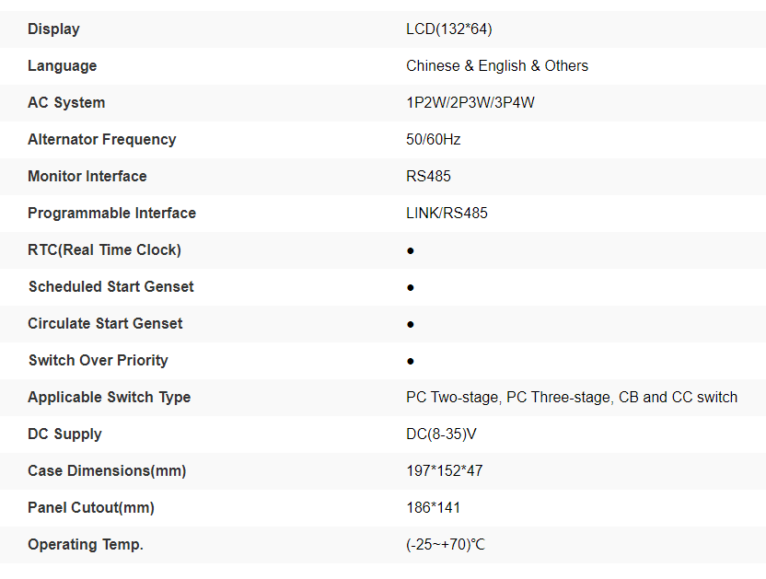Click the Applicable Switch Type label
This screenshot has width=766, height=579.
pos(109,398)
